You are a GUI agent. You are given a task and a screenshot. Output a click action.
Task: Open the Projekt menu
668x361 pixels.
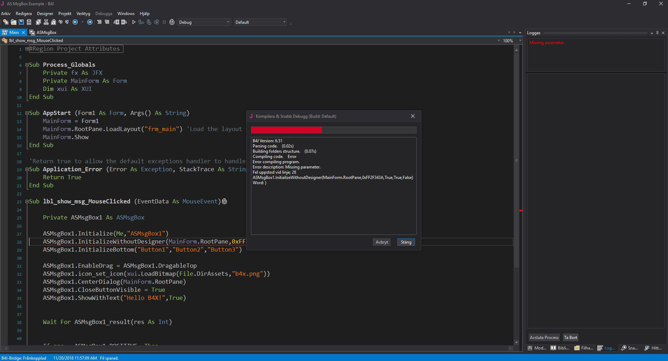pos(65,14)
